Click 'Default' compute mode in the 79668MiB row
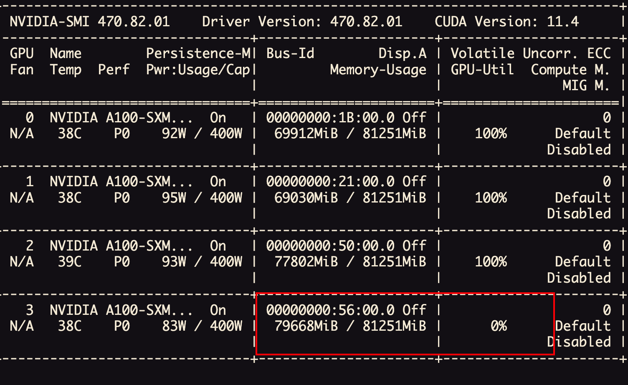The height and width of the screenshot is (385, 628). point(583,326)
